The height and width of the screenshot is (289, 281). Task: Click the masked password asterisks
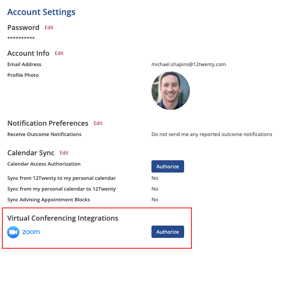click(x=21, y=38)
